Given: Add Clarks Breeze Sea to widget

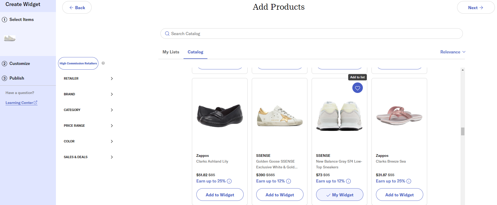Looking at the screenshot, I should (x=399, y=195).
